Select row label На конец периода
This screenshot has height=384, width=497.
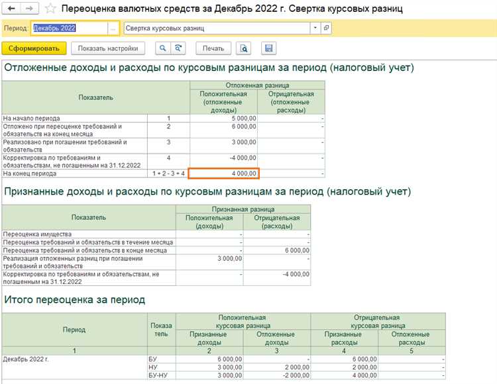(75, 173)
